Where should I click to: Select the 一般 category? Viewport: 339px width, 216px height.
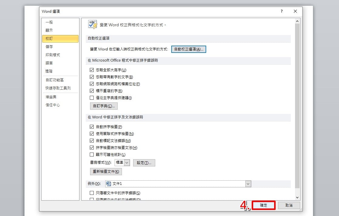point(60,22)
